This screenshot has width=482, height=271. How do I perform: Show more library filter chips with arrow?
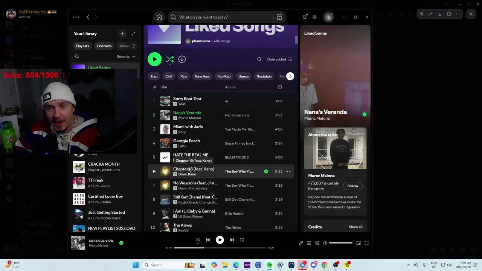tap(133, 46)
